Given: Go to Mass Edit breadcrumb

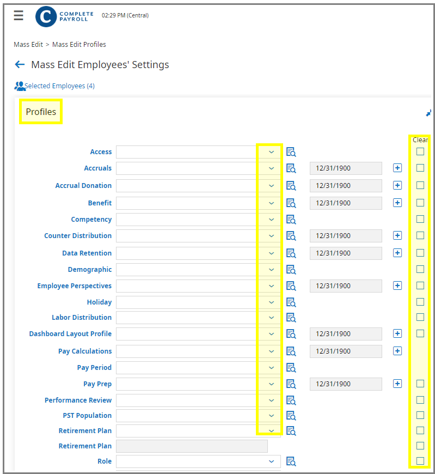Looking at the screenshot, I should pos(28,45).
